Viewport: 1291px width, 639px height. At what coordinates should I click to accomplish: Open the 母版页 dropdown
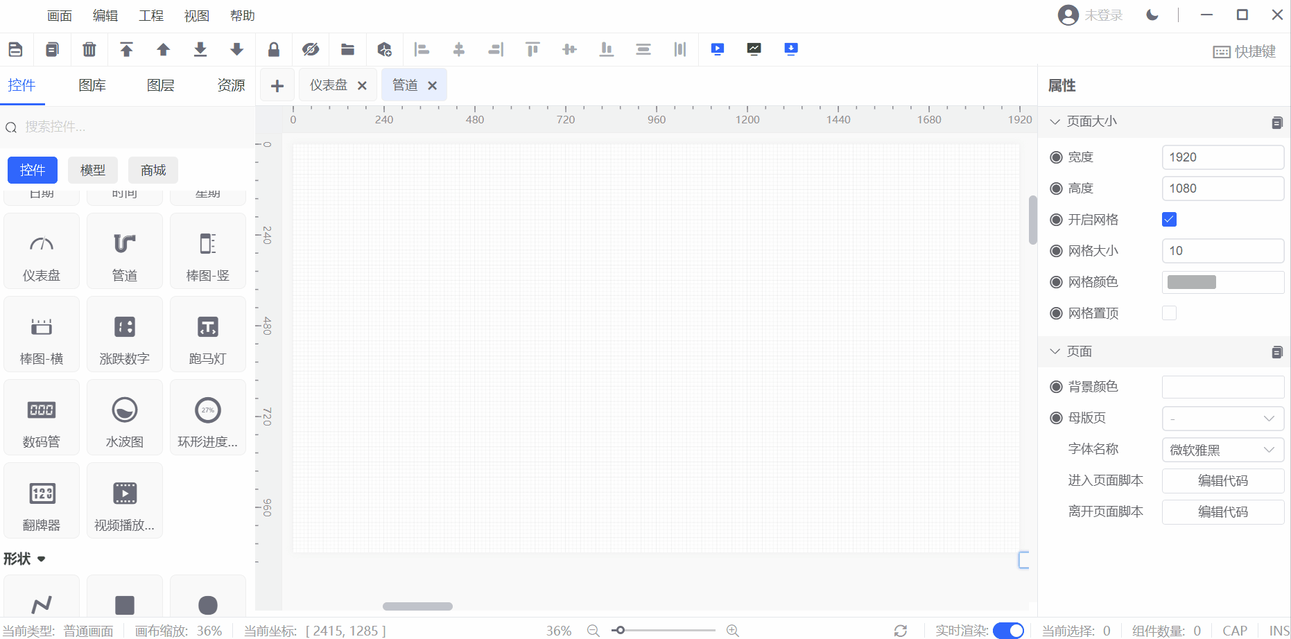[x=1222, y=419]
